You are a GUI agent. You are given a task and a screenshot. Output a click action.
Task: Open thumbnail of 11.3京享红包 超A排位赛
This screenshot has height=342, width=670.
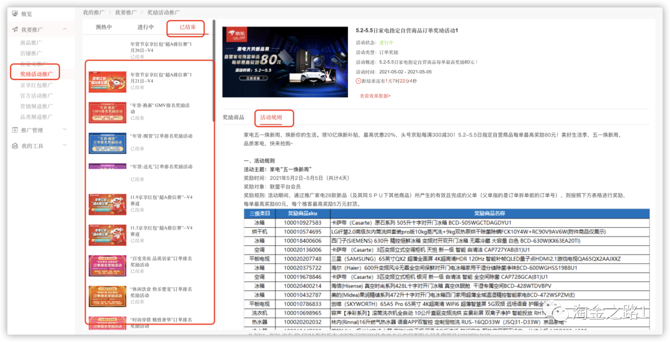point(107,235)
